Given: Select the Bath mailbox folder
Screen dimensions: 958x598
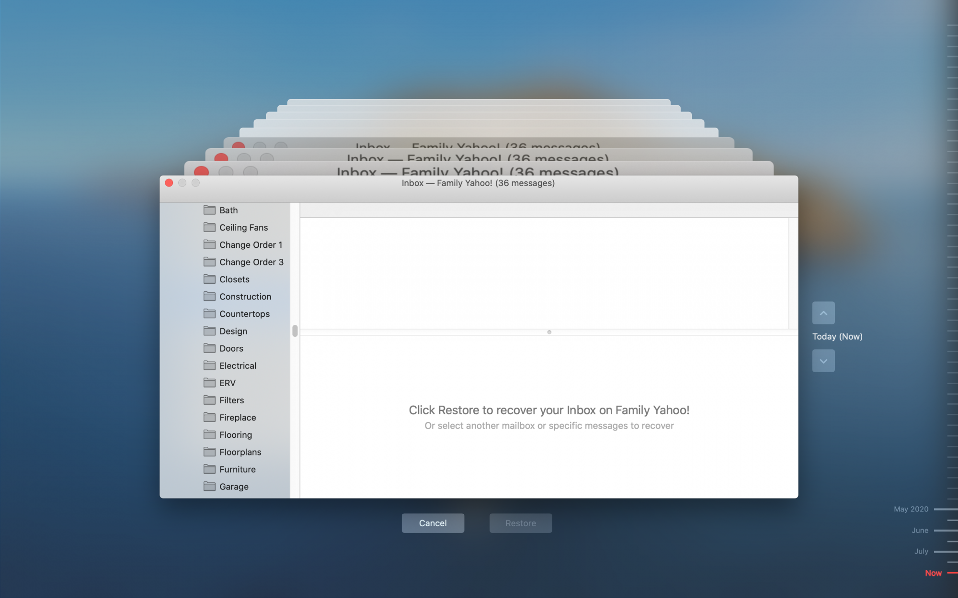Looking at the screenshot, I should [228, 210].
